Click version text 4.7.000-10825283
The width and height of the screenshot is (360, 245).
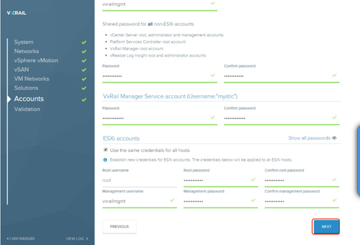tap(21, 239)
